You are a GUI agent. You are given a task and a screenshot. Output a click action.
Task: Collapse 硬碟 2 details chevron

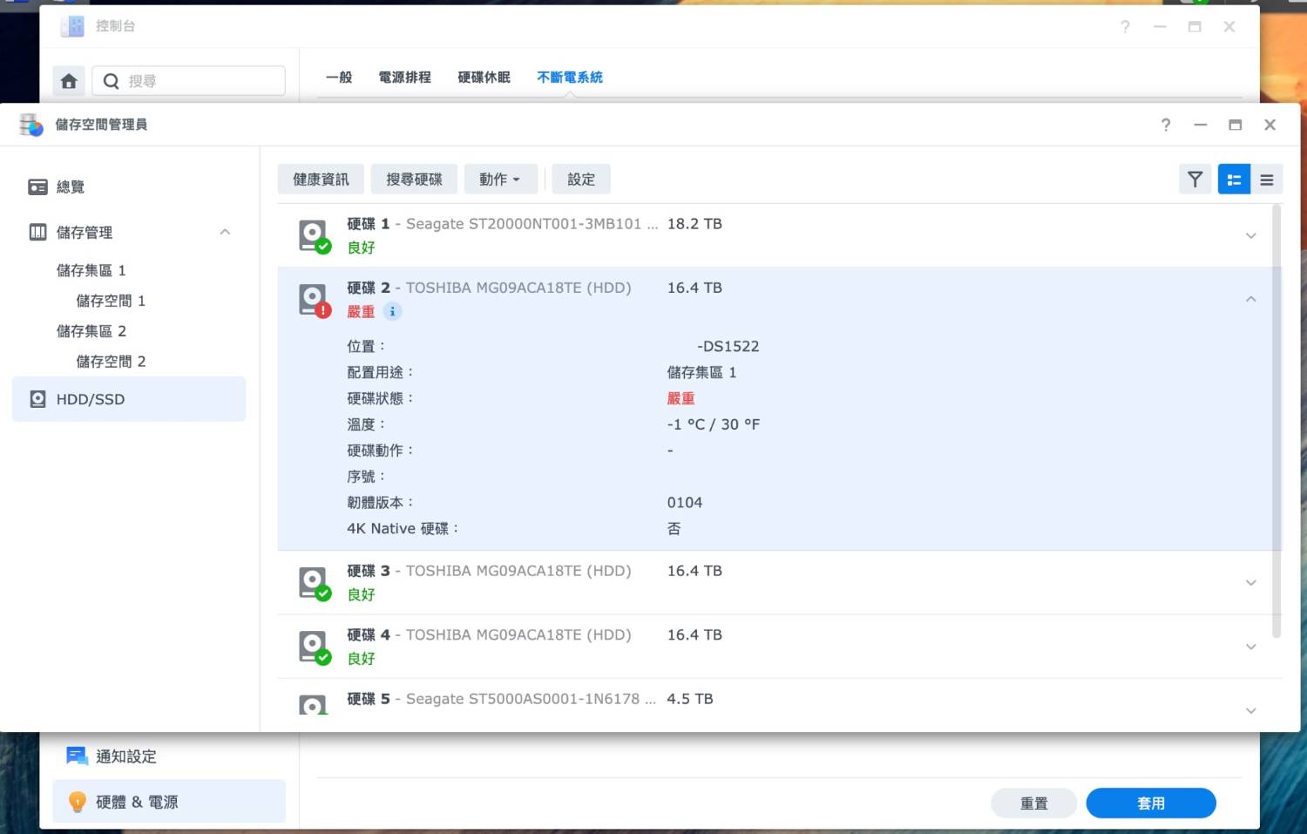1250,299
